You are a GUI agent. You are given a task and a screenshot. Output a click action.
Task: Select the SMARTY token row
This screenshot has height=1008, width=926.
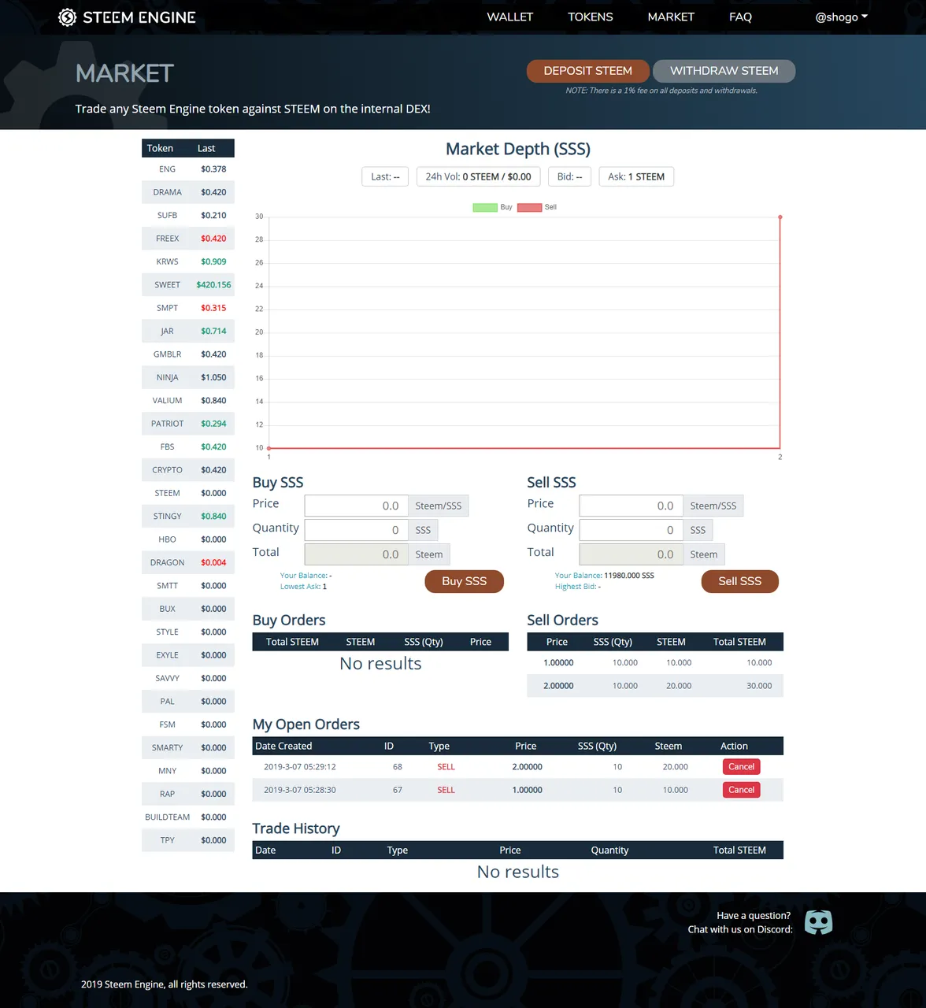188,748
